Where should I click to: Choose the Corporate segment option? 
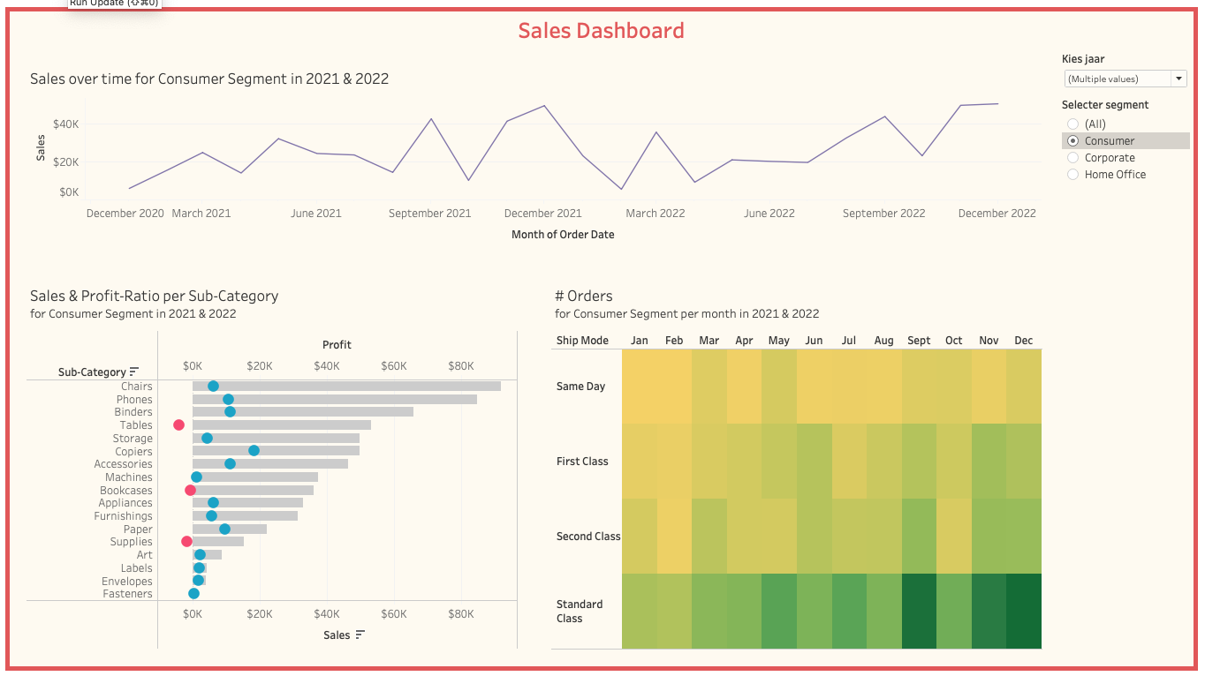pyautogui.click(x=1072, y=158)
